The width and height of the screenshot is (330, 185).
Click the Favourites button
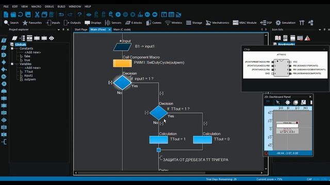click(x=32, y=23)
